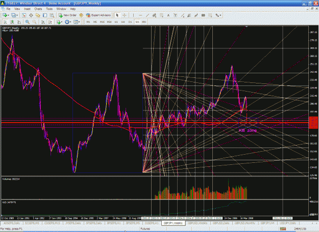Zoom out of the chart
This screenshot has width=319, height=232.
(34, 22)
